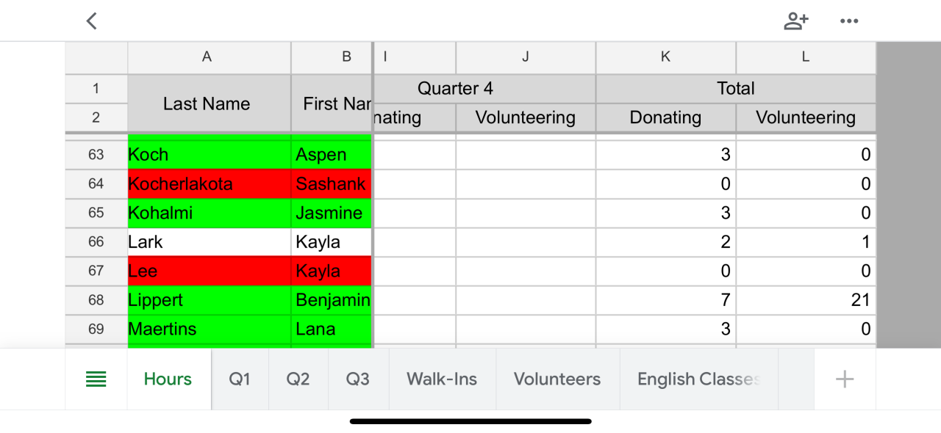Select the Lippert volunteering total cell 21
The image size is (941, 433).
pyautogui.click(x=806, y=300)
